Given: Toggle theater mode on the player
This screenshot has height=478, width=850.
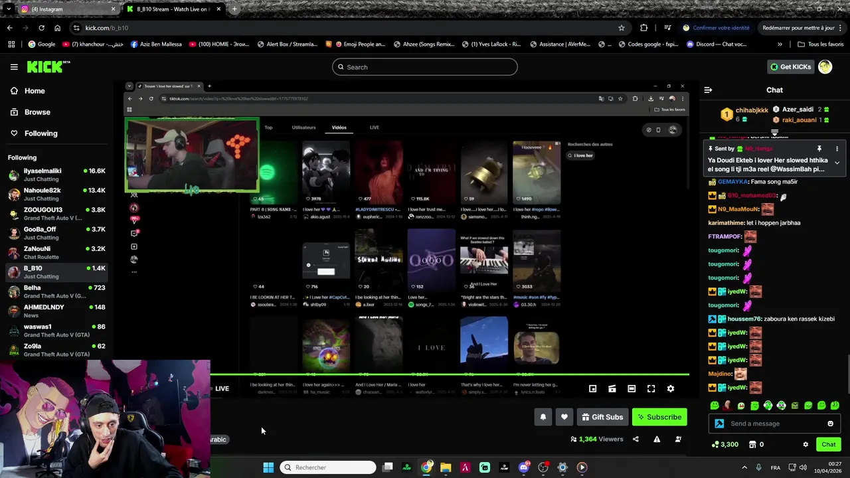Looking at the screenshot, I should tap(632, 389).
